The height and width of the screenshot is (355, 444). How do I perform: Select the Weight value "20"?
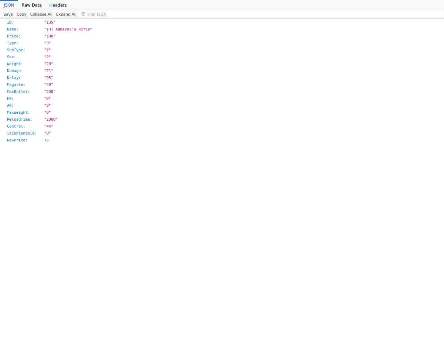tap(49, 64)
